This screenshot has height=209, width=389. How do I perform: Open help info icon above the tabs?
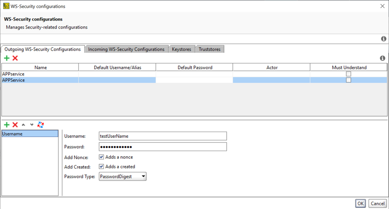[x=384, y=39]
